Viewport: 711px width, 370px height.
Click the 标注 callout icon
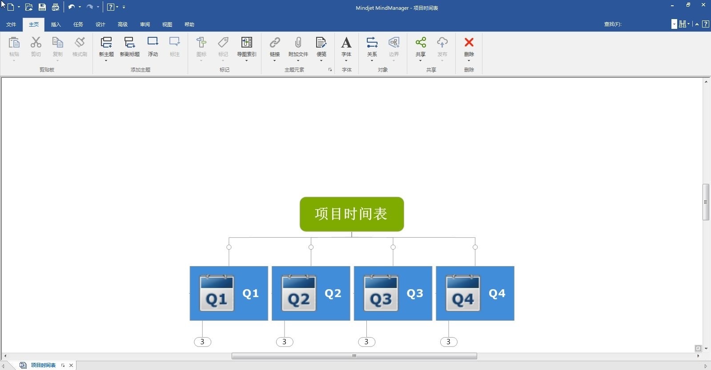click(x=175, y=43)
